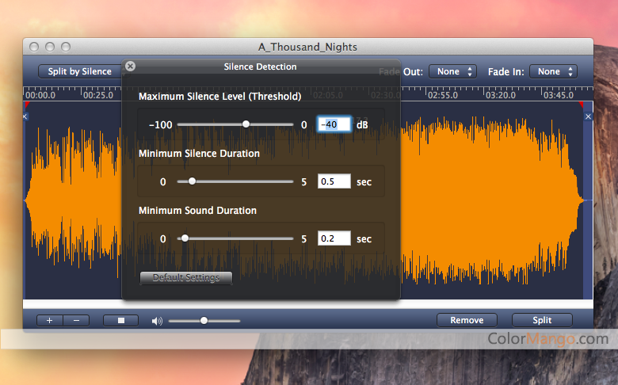Viewport: 618px width, 385px height.
Task: Click the threshold dB field showing -40
Action: tap(334, 124)
